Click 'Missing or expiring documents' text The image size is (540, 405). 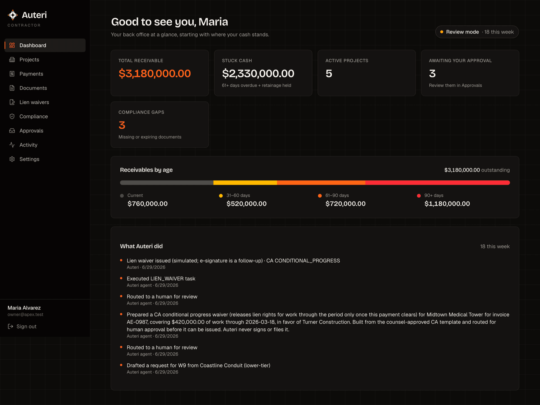click(150, 137)
